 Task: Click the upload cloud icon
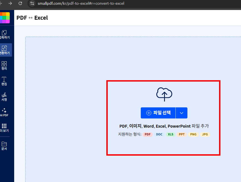[x=164, y=94]
